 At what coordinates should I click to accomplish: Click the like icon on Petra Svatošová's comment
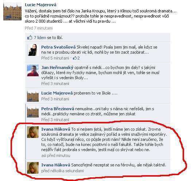[x=75, y=58]
